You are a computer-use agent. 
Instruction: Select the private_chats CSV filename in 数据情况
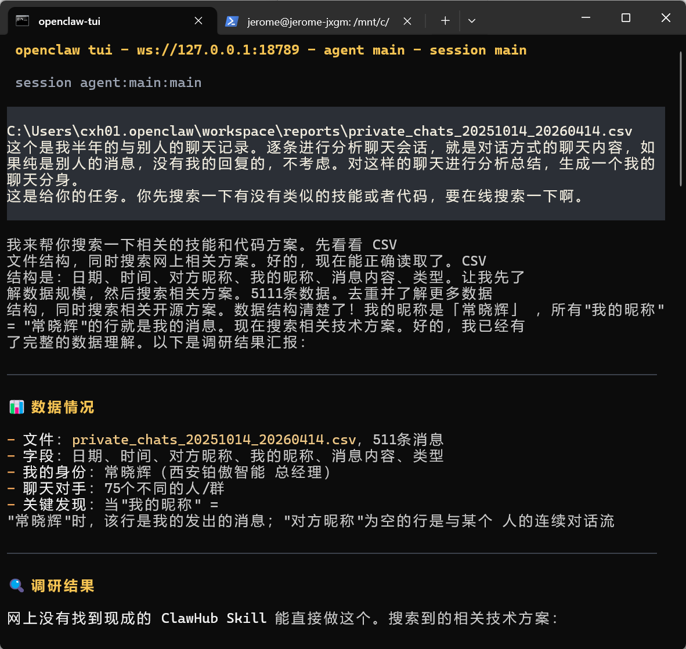click(x=212, y=440)
